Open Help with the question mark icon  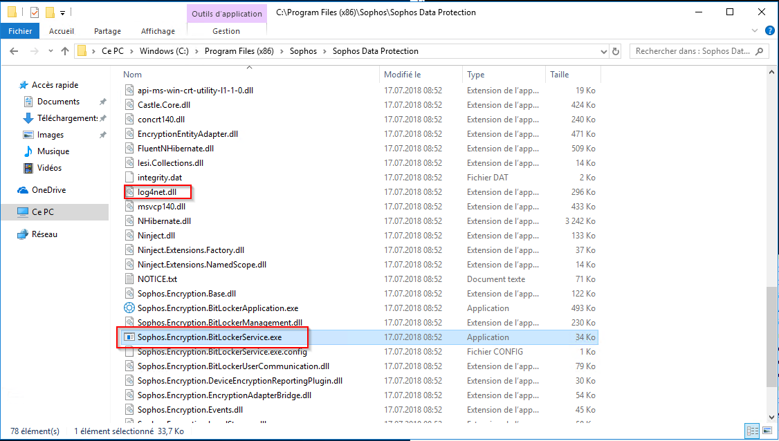tap(769, 31)
